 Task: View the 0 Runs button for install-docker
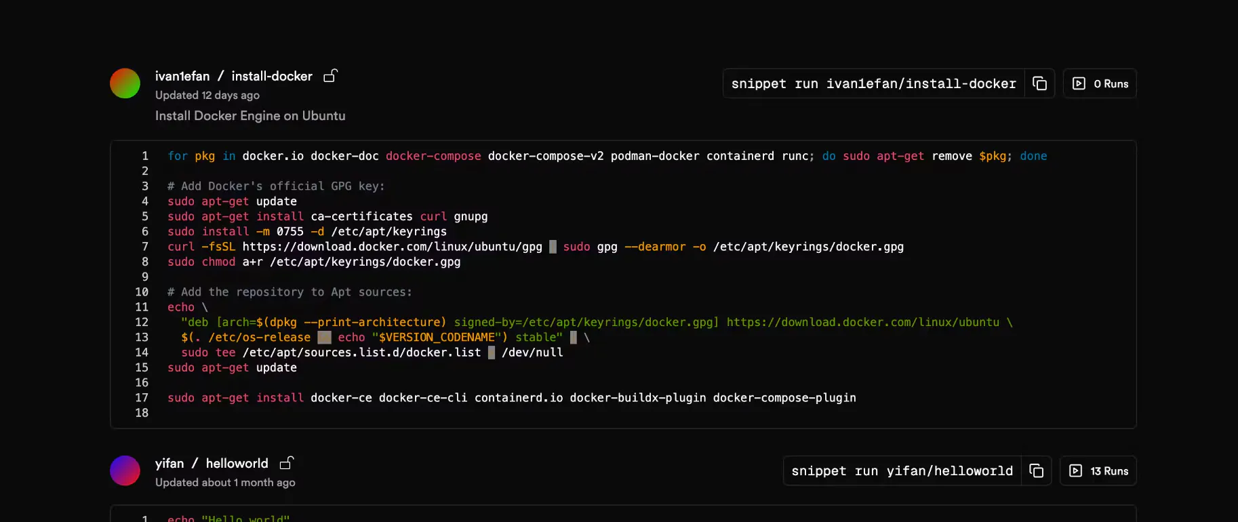point(1100,83)
